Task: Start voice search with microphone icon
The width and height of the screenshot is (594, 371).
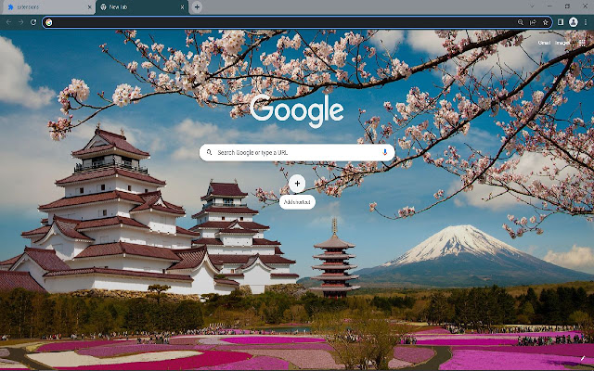Action: pos(385,152)
